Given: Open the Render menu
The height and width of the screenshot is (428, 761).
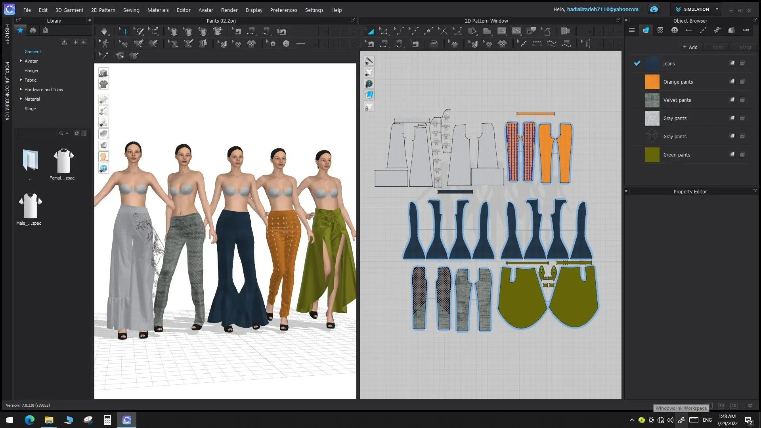Looking at the screenshot, I should [x=229, y=10].
